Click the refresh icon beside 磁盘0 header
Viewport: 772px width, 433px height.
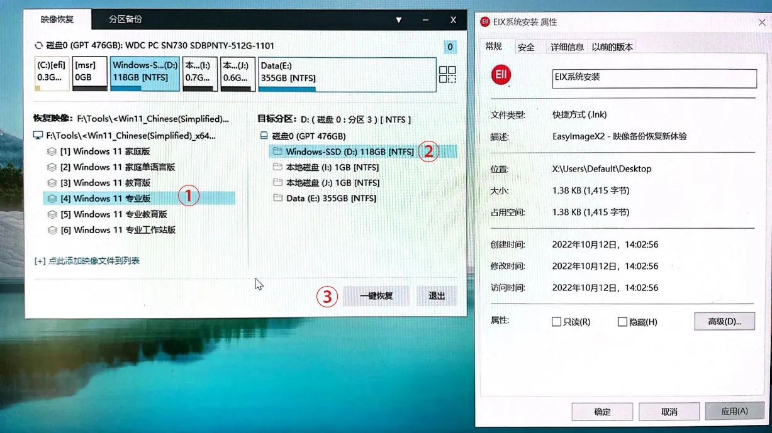click(x=39, y=46)
